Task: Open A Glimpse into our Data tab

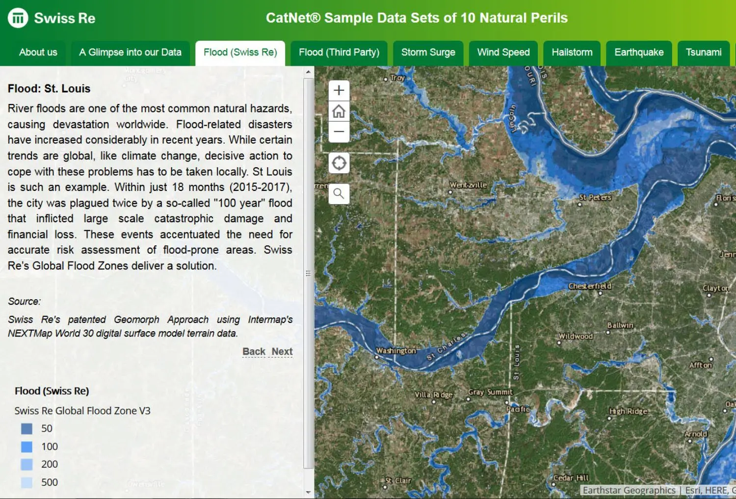Action: (130, 53)
